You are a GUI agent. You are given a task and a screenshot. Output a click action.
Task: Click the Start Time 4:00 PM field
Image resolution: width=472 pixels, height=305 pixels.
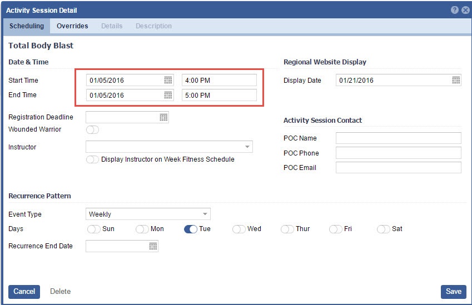(x=219, y=81)
